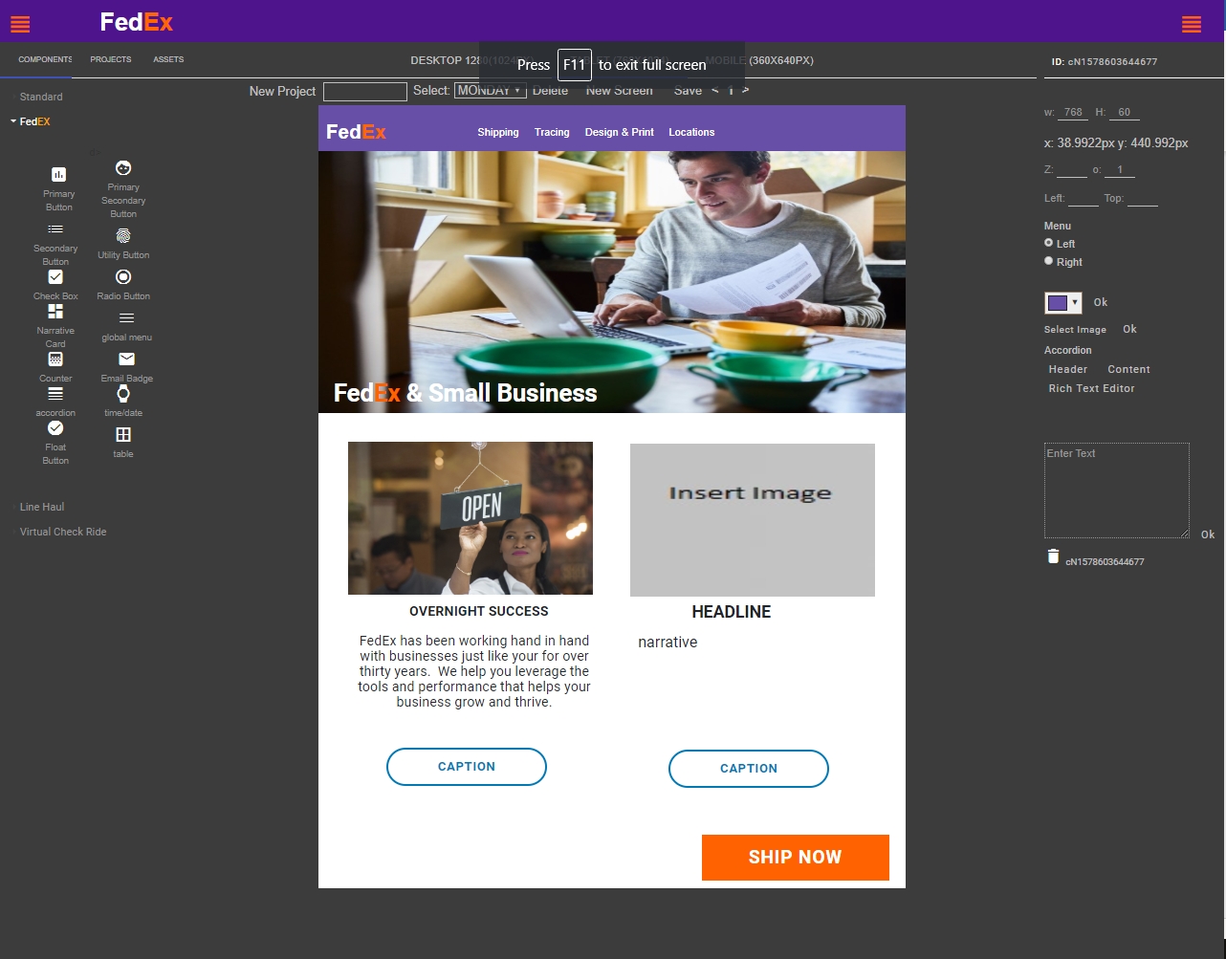The image size is (1226, 959).
Task: Select the Email Badge envelope icon
Action: (127, 360)
